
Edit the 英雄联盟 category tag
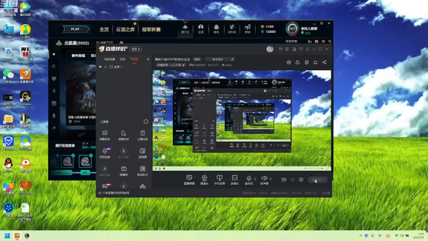click(171, 65)
